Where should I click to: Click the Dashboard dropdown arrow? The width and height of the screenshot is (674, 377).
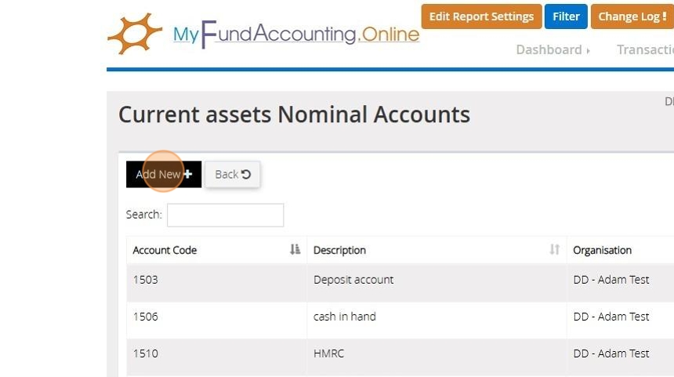(x=588, y=50)
